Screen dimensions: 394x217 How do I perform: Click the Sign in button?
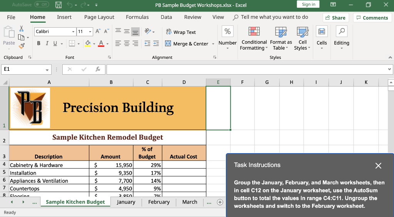308,4
